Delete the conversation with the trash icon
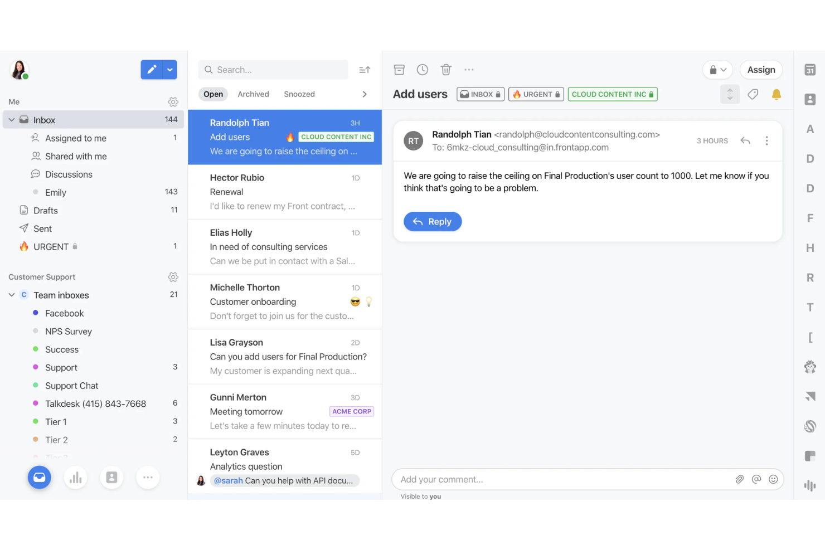 point(446,69)
